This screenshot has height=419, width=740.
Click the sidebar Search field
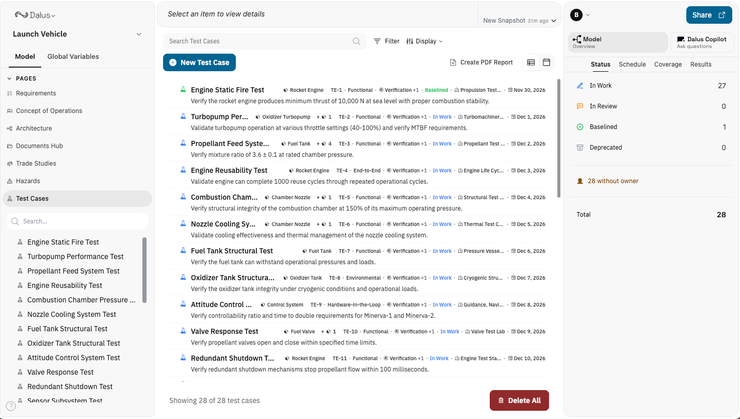pos(77,221)
